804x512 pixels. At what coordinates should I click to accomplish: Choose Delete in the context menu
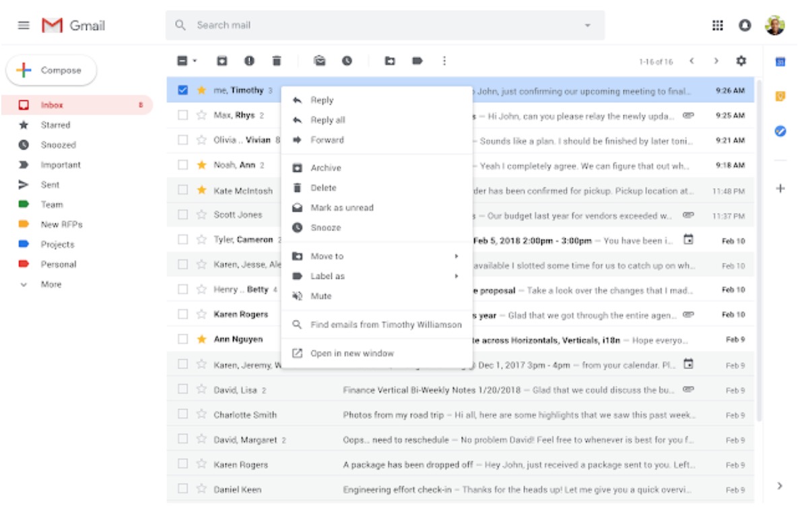point(376,188)
